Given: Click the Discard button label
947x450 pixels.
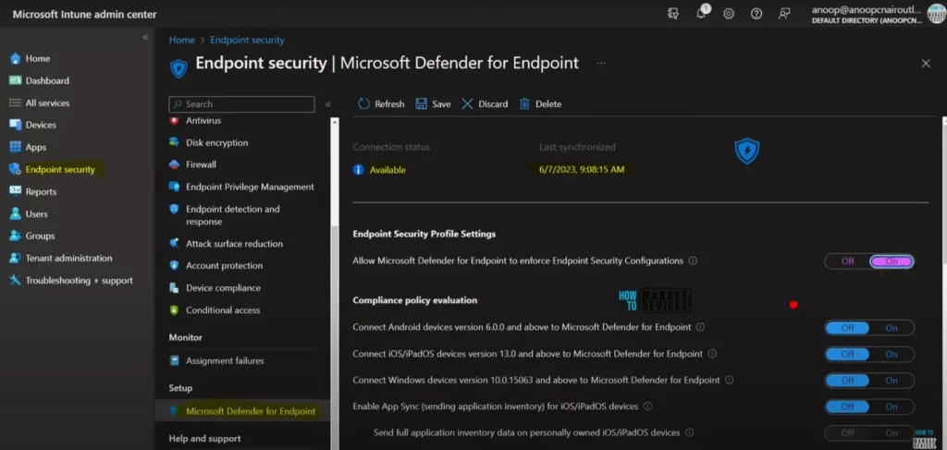Looking at the screenshot, I should (x=494, y=103).
